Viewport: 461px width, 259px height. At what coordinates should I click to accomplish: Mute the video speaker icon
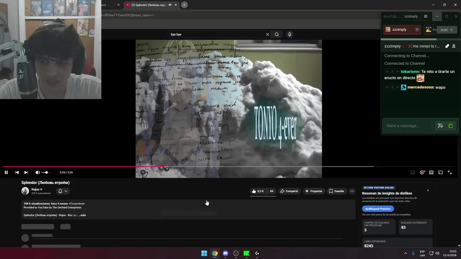click(37, 172)
